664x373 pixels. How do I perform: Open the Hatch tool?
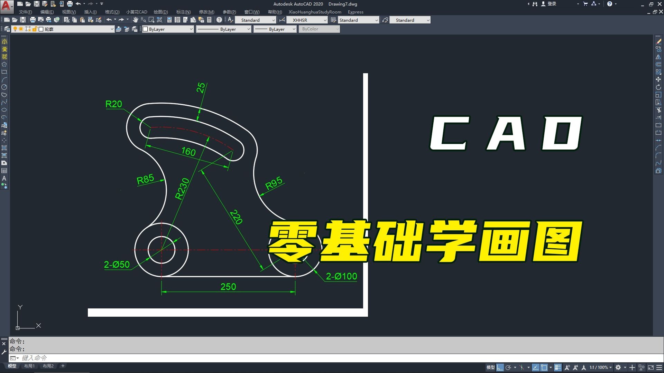pos(4,147)
